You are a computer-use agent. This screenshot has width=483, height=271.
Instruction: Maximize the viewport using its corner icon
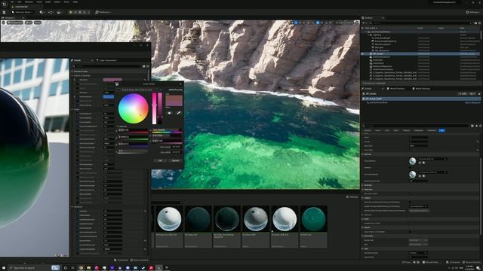point(357,23)
